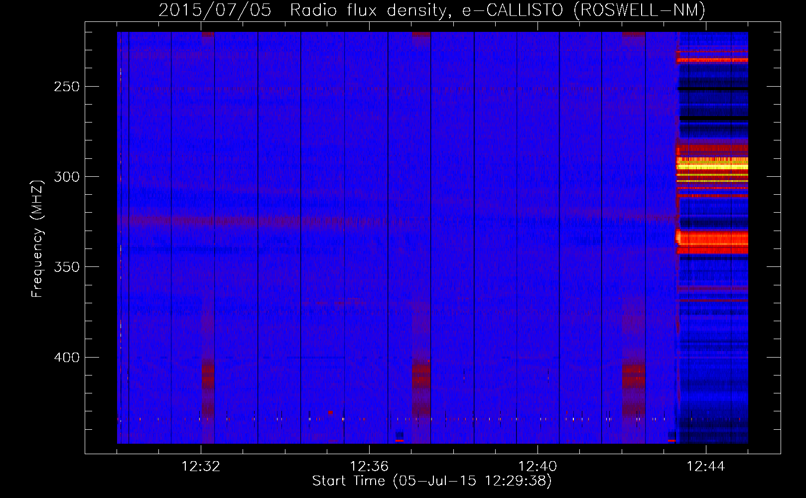Screen dimensions: 806x498
Task: Click the 12:40 time tick label
Action: (x=537, y=466)
